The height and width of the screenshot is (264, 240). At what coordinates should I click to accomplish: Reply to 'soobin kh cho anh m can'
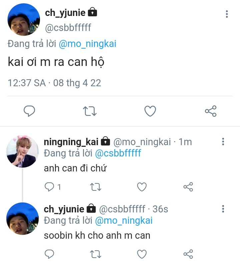[x=49, y=254]
